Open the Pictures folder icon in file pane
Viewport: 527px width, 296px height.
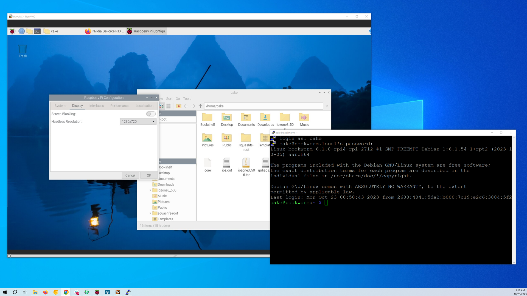tap(208, 140)
